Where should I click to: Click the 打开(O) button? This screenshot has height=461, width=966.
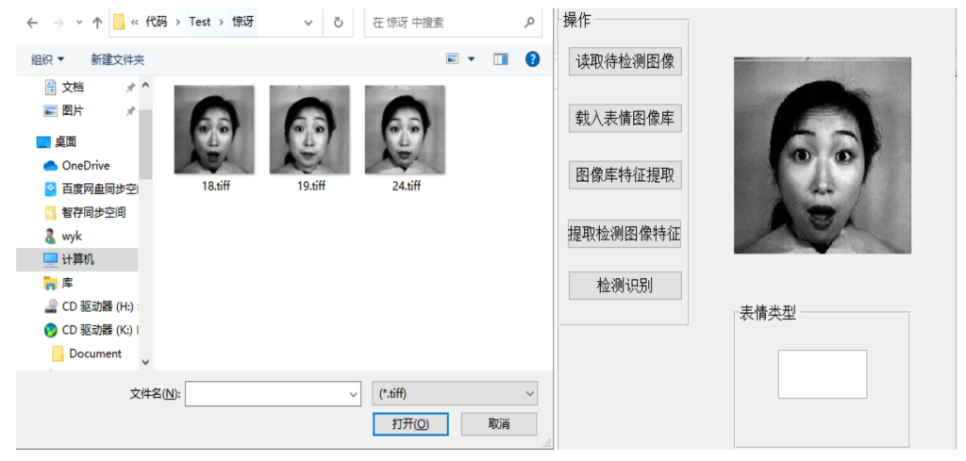pos(410,423)
